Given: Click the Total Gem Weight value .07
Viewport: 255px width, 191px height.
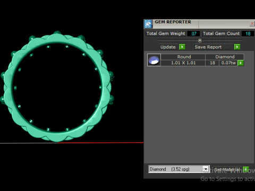Looking at the screenshot, I should point(193,33).
